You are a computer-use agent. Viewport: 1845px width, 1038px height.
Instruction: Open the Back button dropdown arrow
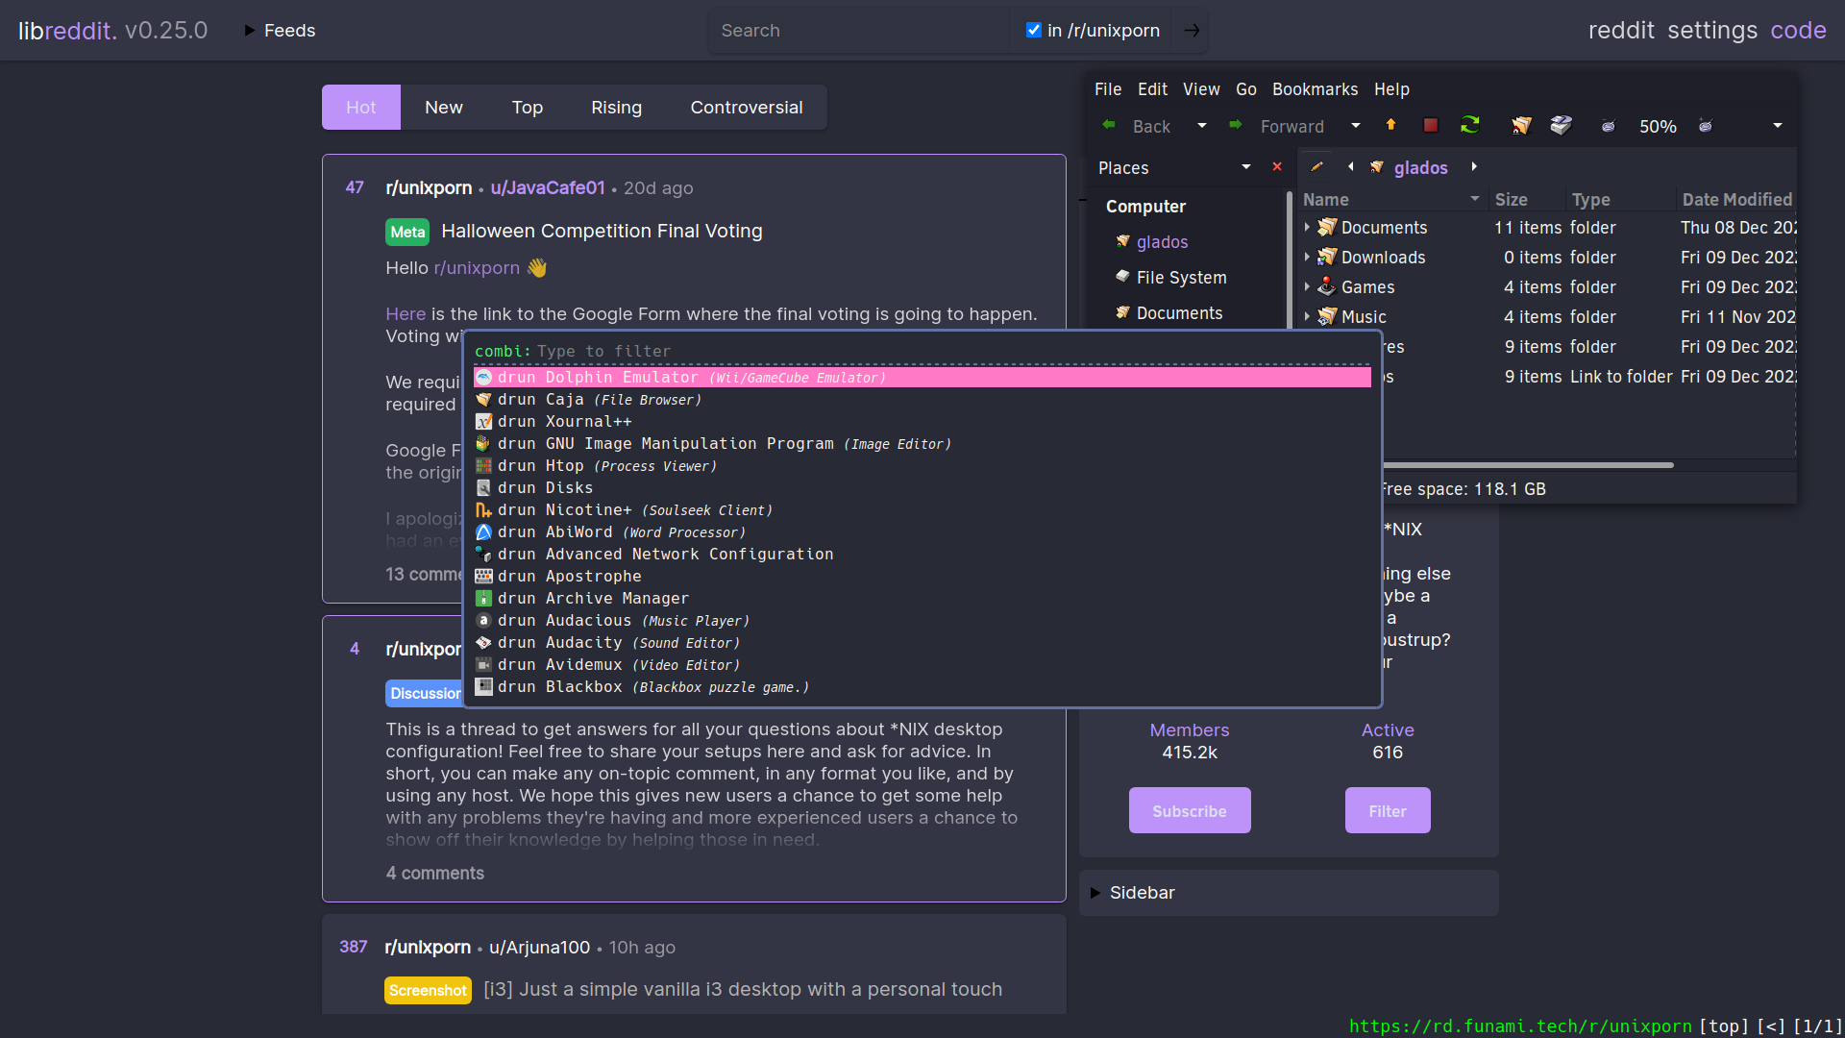pyautogui.click(x=1201, y=125)
